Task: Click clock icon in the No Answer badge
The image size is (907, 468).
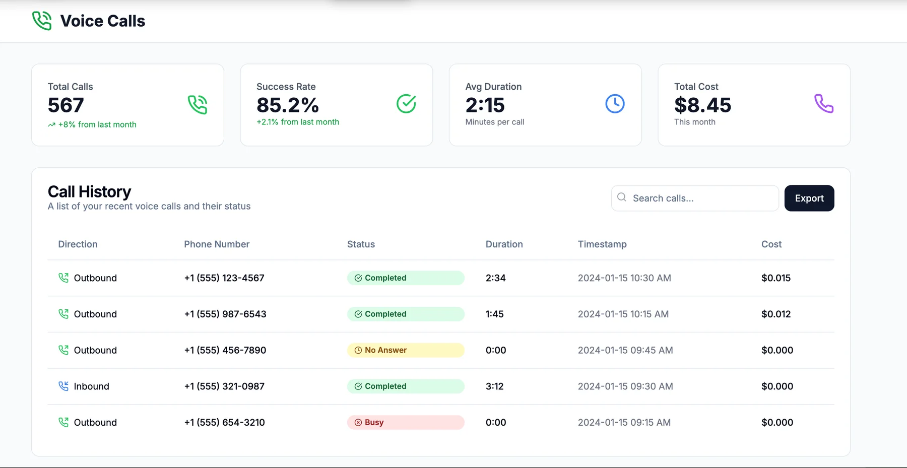Action: (x=358, y=350)
